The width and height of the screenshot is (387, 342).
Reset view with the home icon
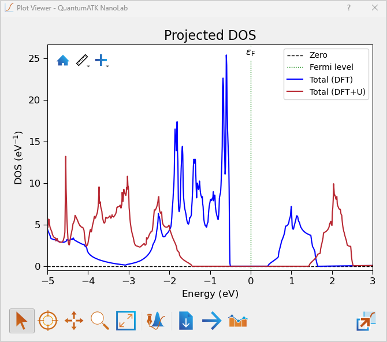(63, 60)
